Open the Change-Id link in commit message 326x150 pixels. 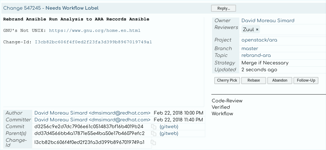point(94,42)
